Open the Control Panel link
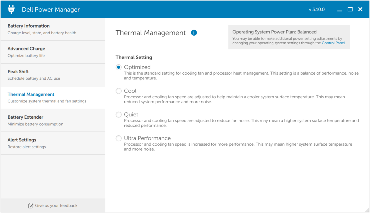This screenshot has width=370, height=213. point(333,43)
